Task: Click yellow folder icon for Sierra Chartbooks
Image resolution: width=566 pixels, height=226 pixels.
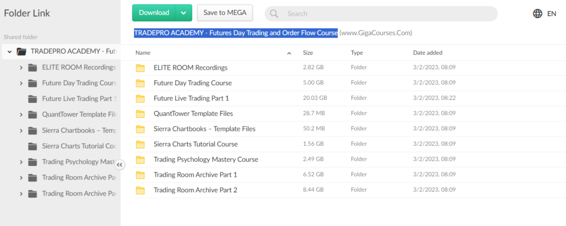Action: click(140, 129)
